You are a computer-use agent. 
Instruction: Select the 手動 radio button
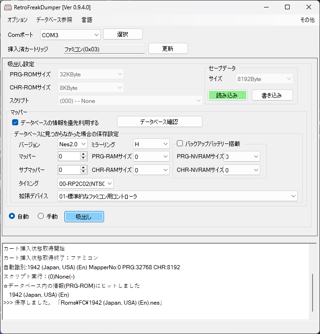[41, 216]
